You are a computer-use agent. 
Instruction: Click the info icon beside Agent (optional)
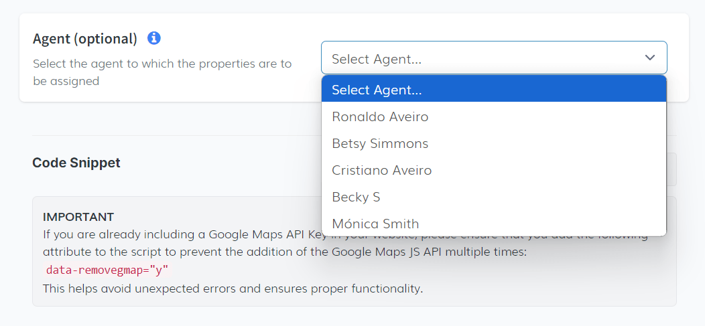[x=154, y=38]
